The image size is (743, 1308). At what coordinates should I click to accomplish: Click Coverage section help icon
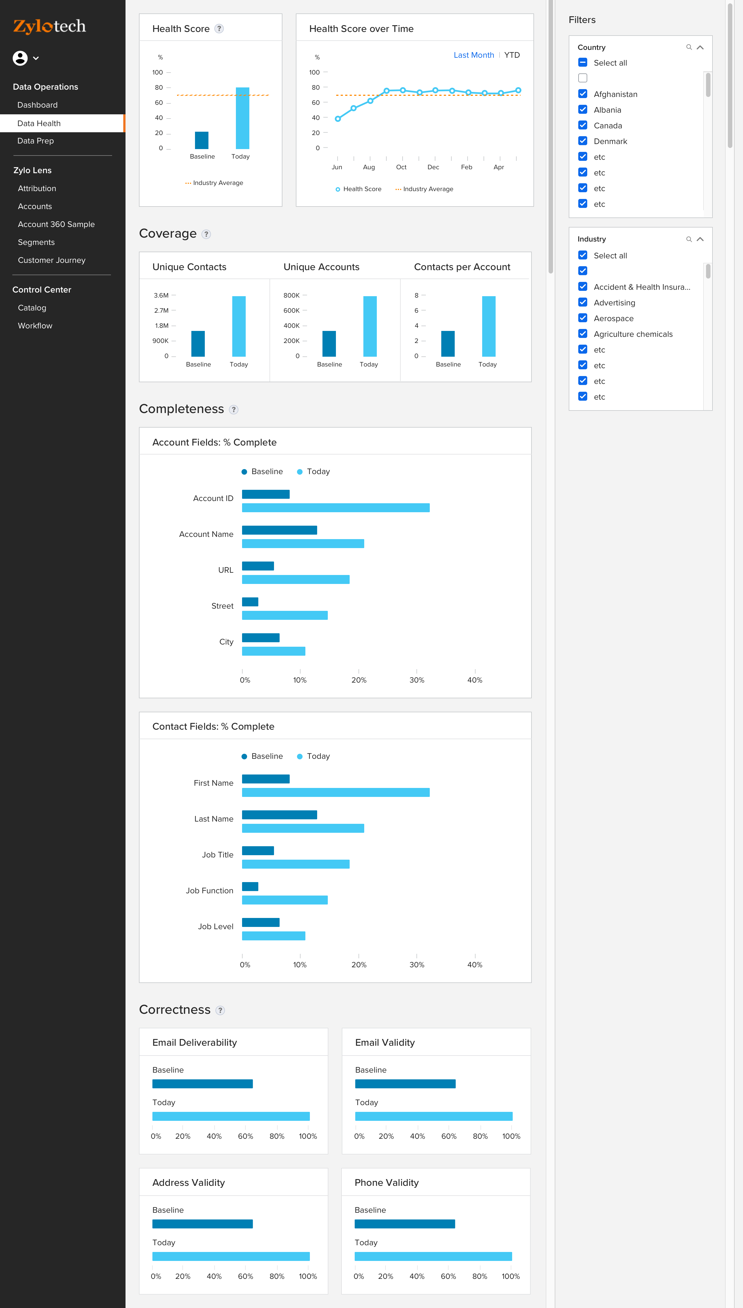click(206, 234)
